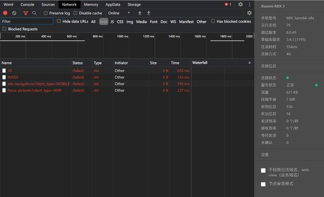The height and width of the screenshot is (197, 324).
Task: Sort by the Waterfall column arrow
Action: click(x=249, y=63)
